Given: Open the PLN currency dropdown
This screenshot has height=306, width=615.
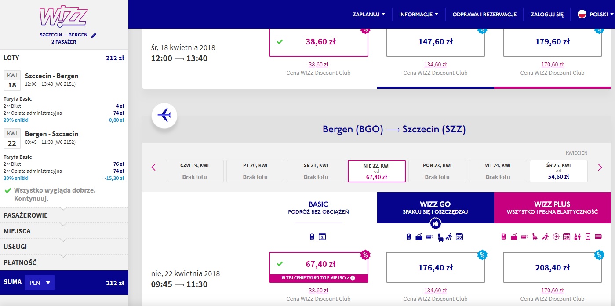Looking at the screenshot, I should tap(40, 283).
